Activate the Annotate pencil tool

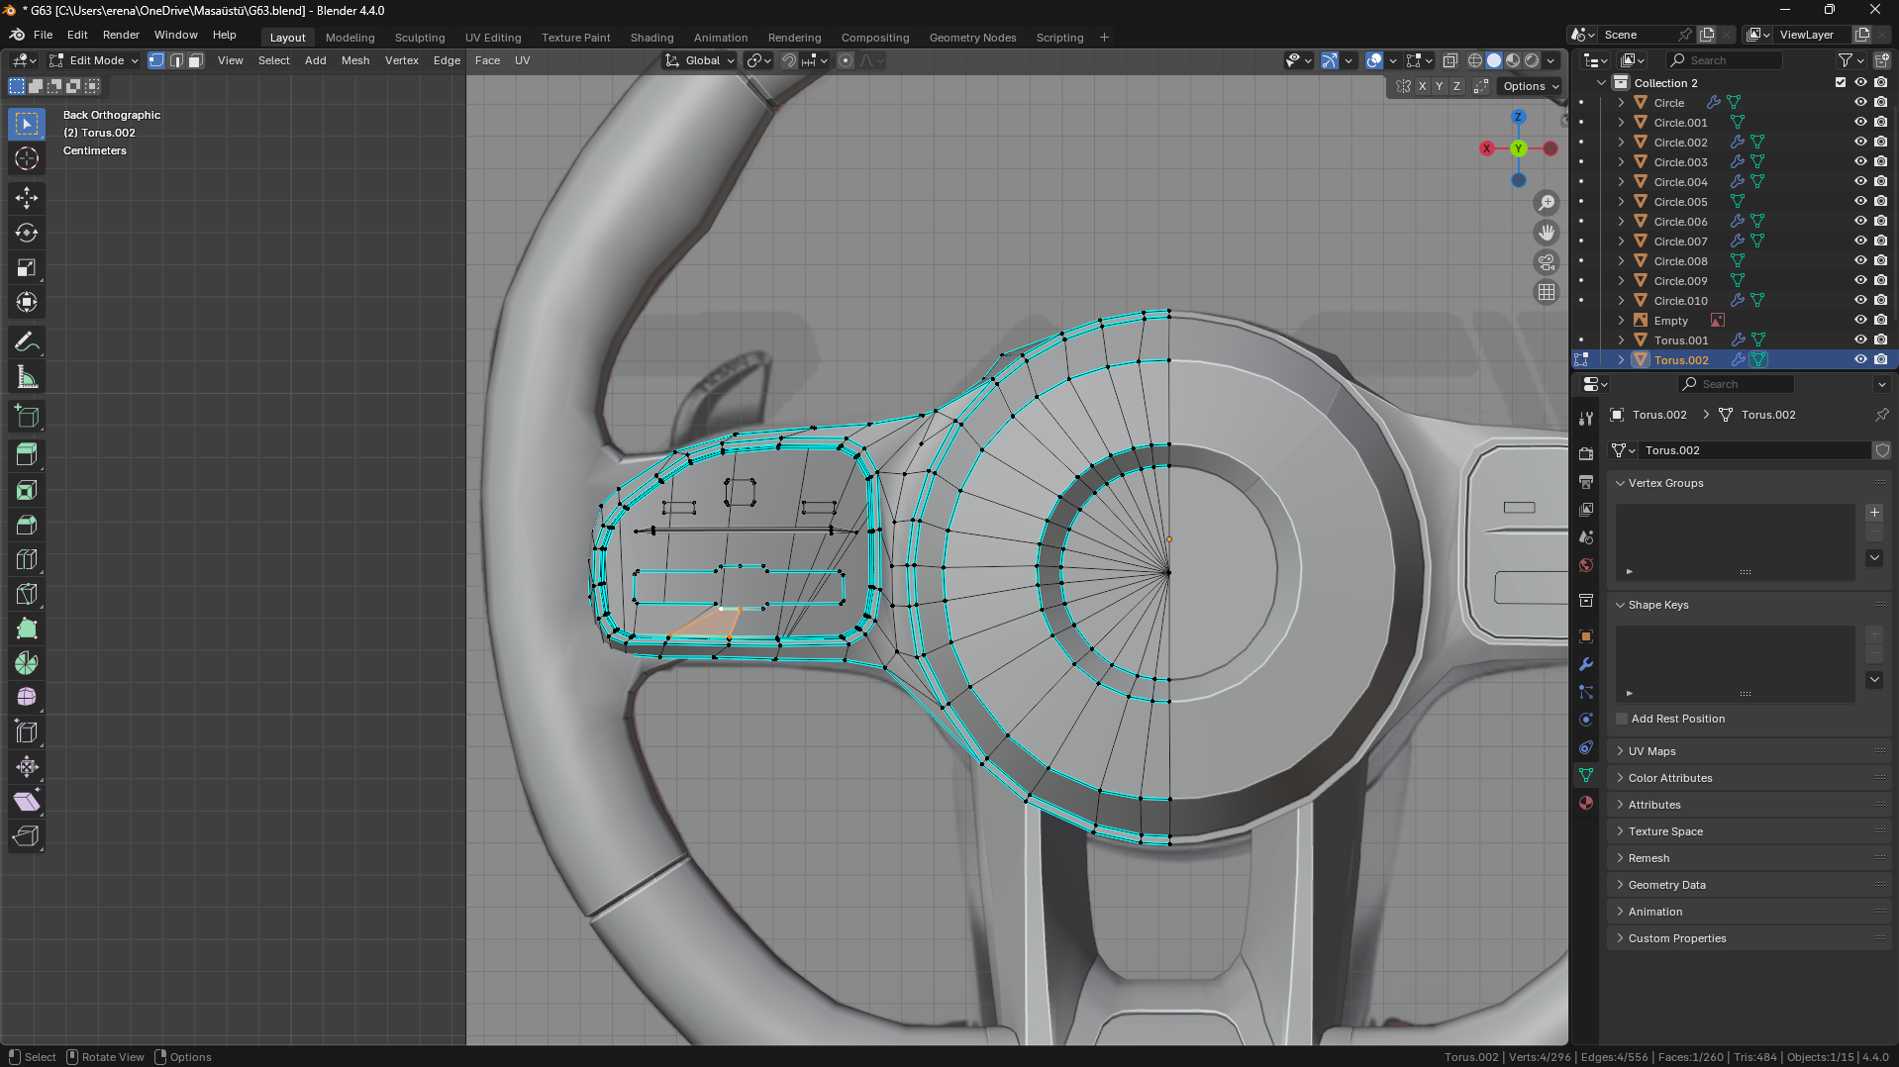[x=27, y=342]
